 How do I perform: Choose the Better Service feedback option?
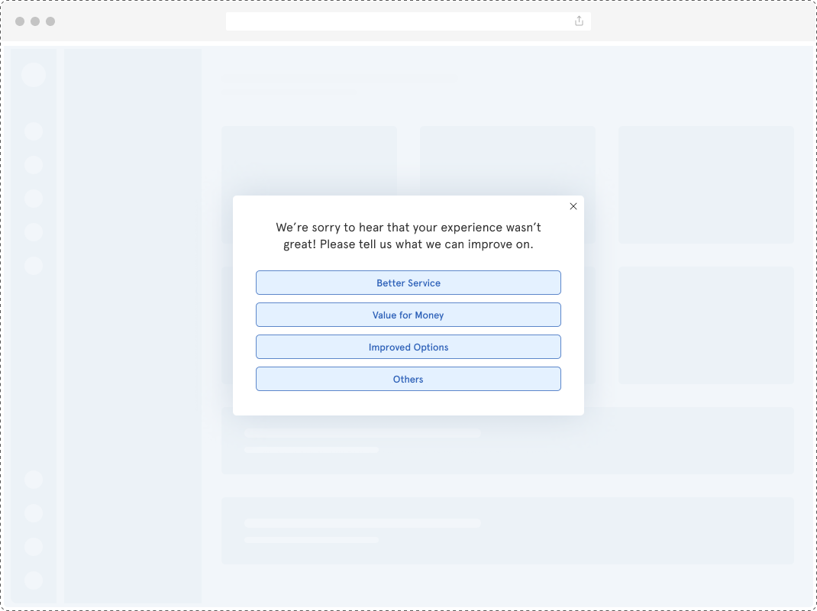click(x=408, y=283)
